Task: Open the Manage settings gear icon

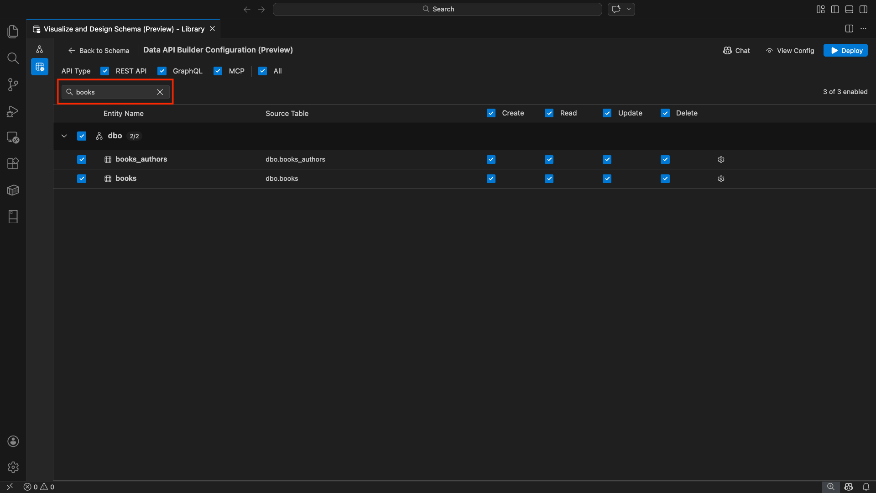Action: click(x=13, y=467)
